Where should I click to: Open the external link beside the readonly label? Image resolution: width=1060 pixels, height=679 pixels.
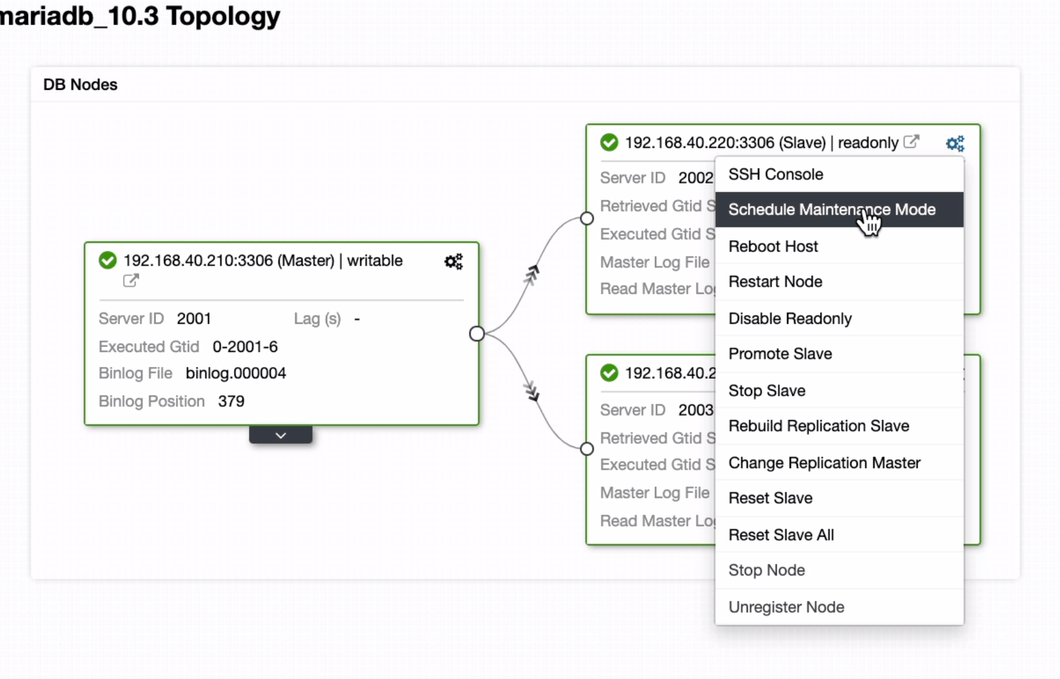[912, 142]
